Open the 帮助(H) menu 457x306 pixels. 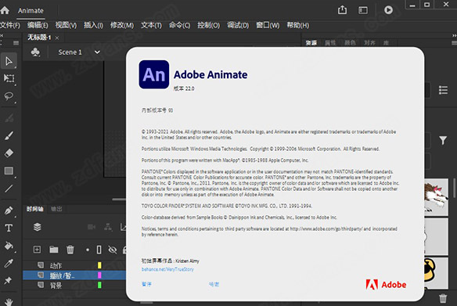point(298,25)
